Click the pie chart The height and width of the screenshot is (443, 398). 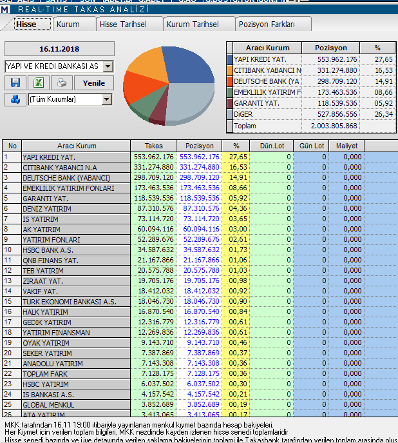169,86
